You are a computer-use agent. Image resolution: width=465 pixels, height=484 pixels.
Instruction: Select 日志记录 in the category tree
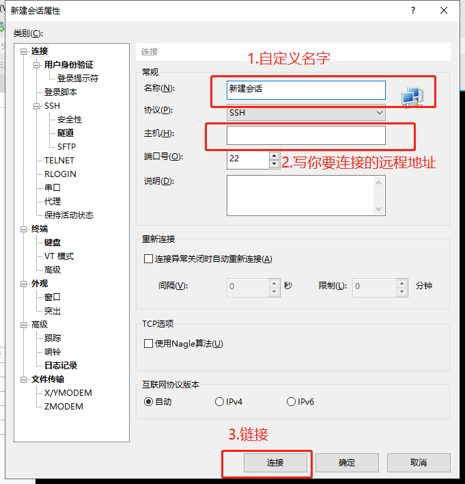[61, 366]
